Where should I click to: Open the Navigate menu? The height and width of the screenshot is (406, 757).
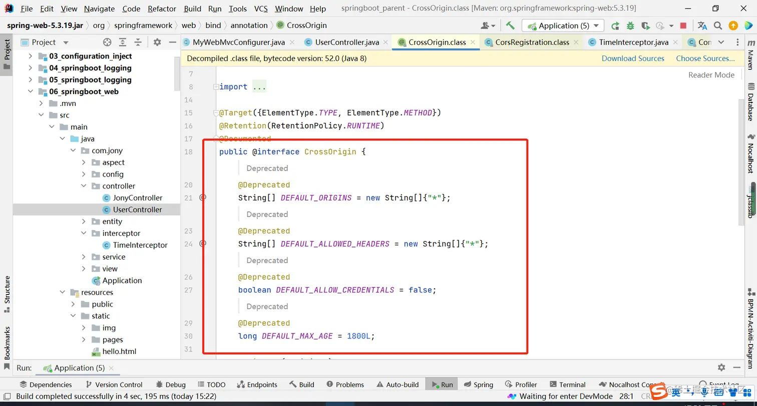(x=99, y=8)
